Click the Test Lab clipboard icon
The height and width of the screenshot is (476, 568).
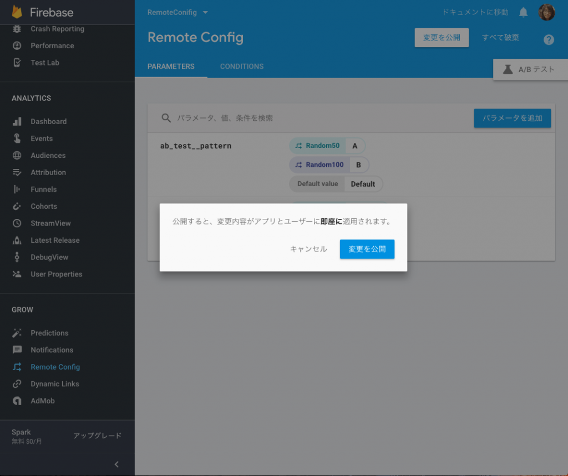click(17, 63)
